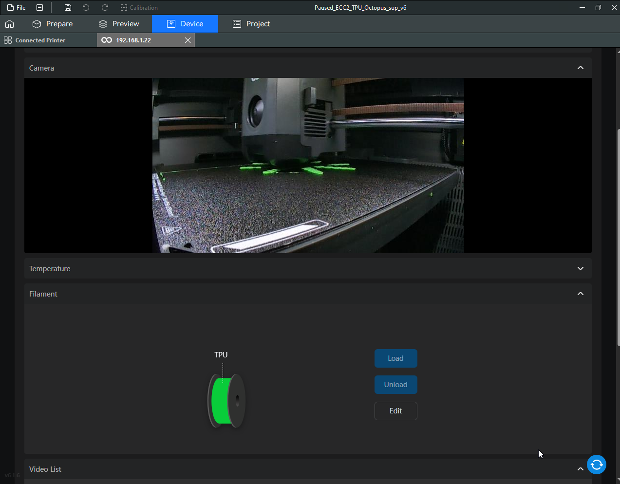
Task: Click the Connected Printer grid icon
Action: click(8, 40)
